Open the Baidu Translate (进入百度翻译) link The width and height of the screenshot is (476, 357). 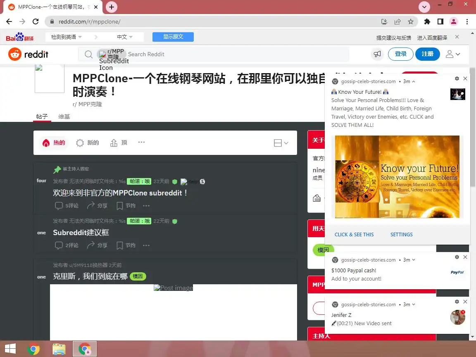coord(432,38)
